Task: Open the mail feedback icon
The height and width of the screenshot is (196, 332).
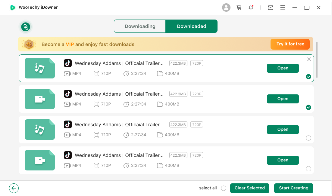Action: point(271,8)
